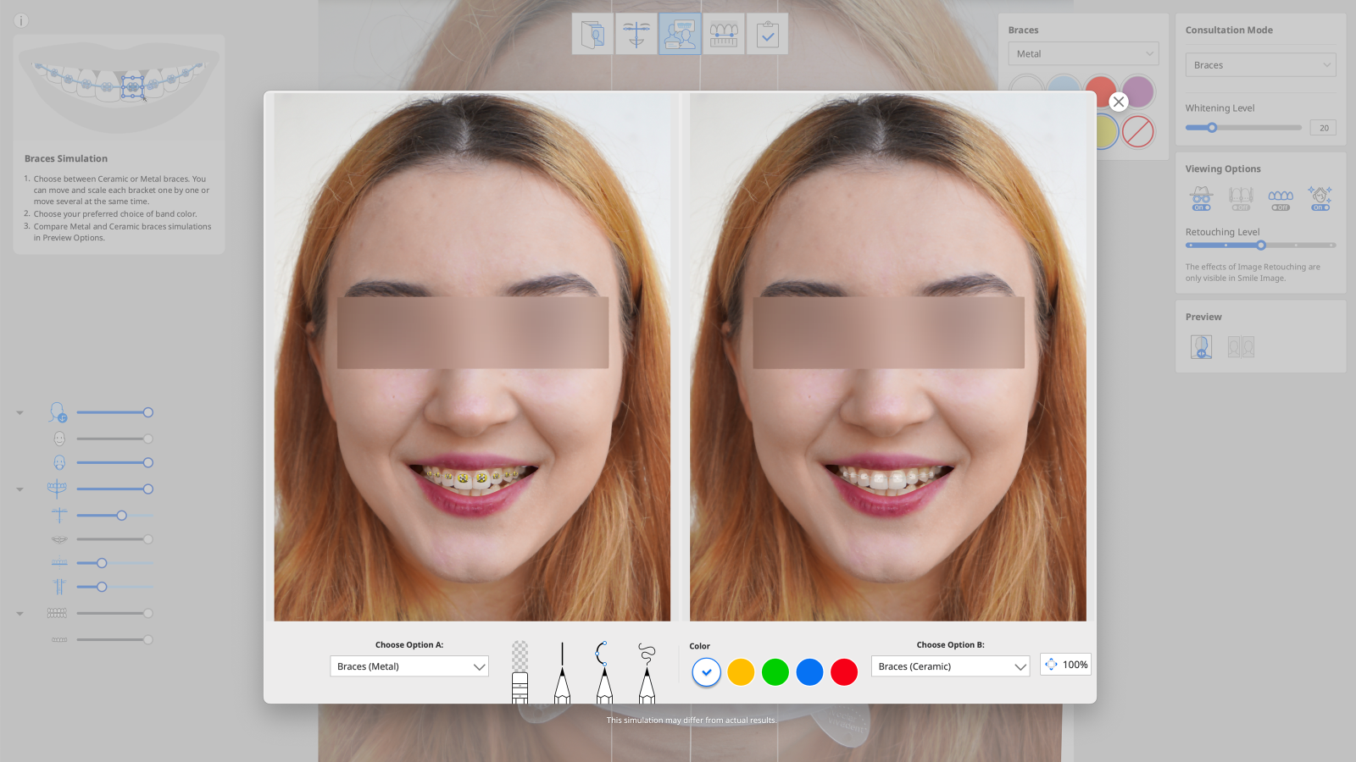The image size is (1356, 762).
Task: Click the 100% zoom fit button
Action: [x=1065, y=665]
